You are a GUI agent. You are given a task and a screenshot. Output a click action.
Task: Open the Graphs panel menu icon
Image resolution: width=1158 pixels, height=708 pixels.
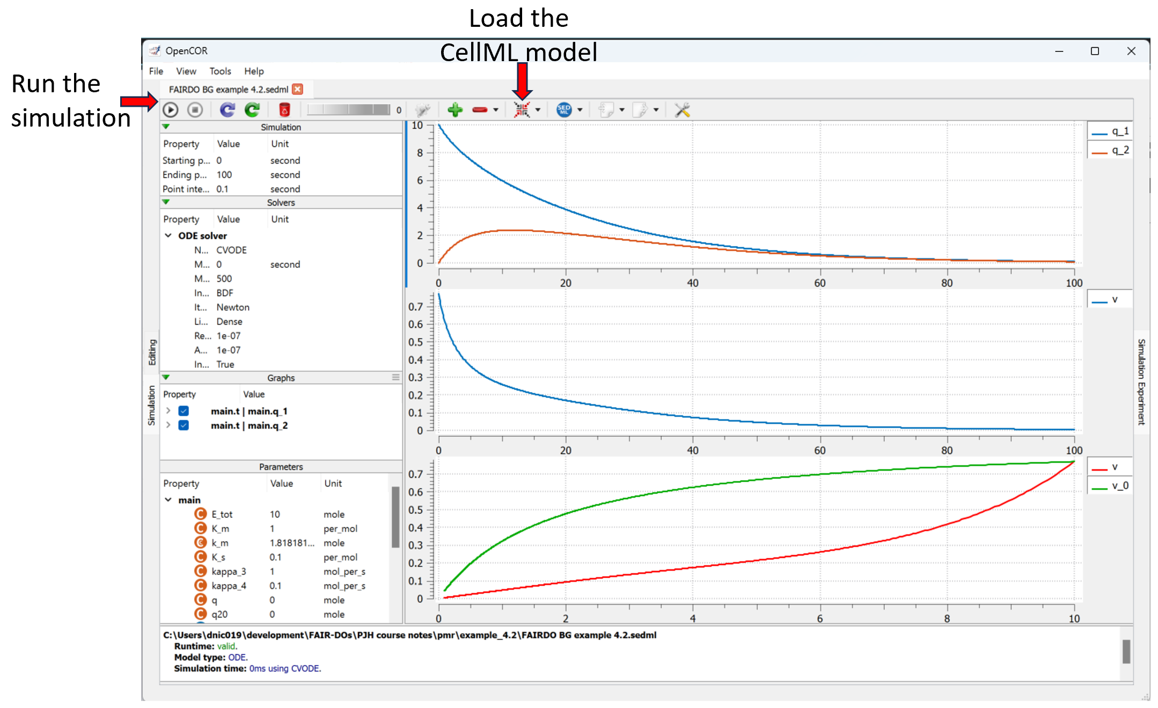coord(395,377)
